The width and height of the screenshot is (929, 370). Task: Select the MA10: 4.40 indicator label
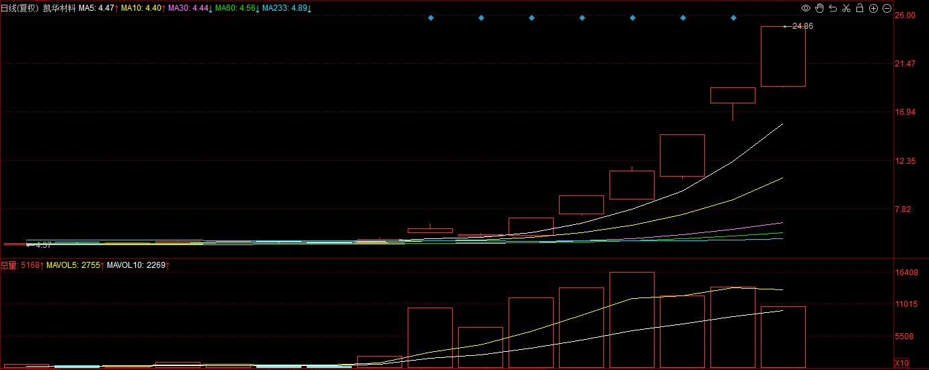pyautogui.click(x=143, y=8)
